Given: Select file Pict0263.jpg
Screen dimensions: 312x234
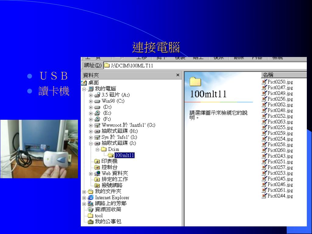Looking at the screenshot, I should pos(278,122).
